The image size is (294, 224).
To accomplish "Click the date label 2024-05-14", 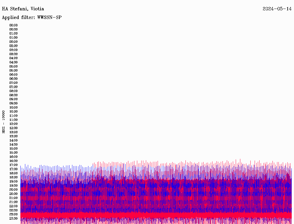I will click(x=277, y=9).
